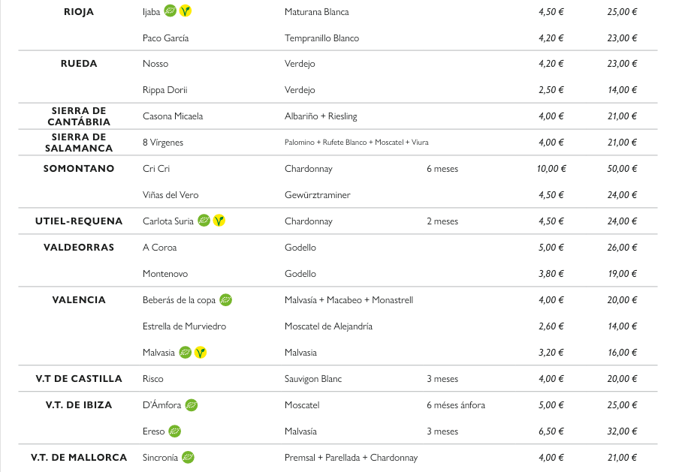Click the Paco García wine name
The image size is (676, 472).
pyautogui.click(x=165, y=38)
